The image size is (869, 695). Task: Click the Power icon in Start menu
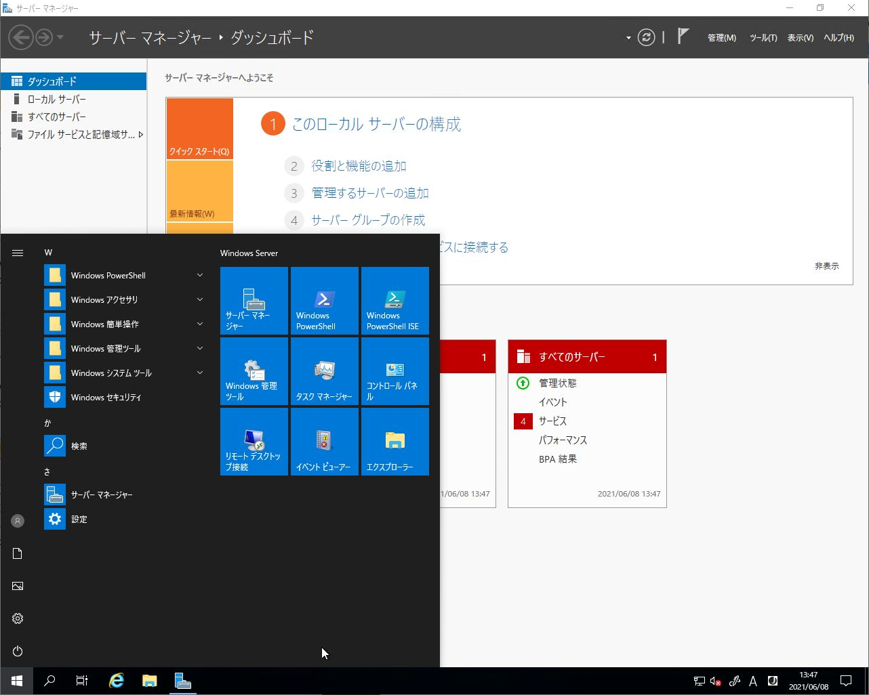(18, 651)
